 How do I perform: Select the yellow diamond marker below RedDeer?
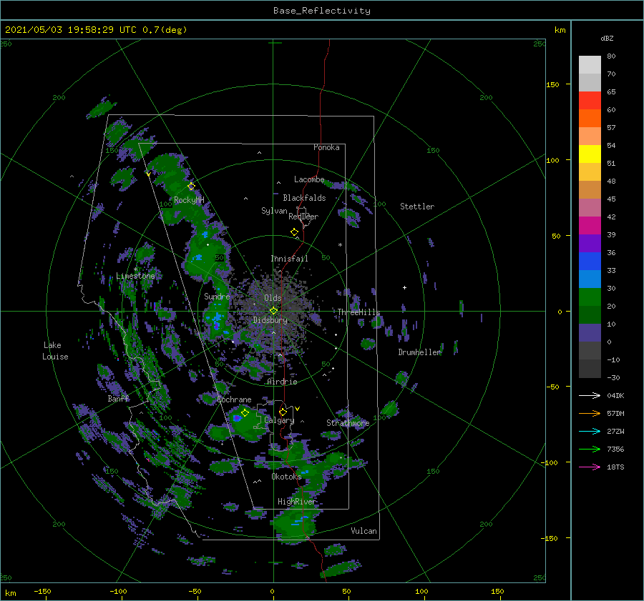[x=295, y=232]
